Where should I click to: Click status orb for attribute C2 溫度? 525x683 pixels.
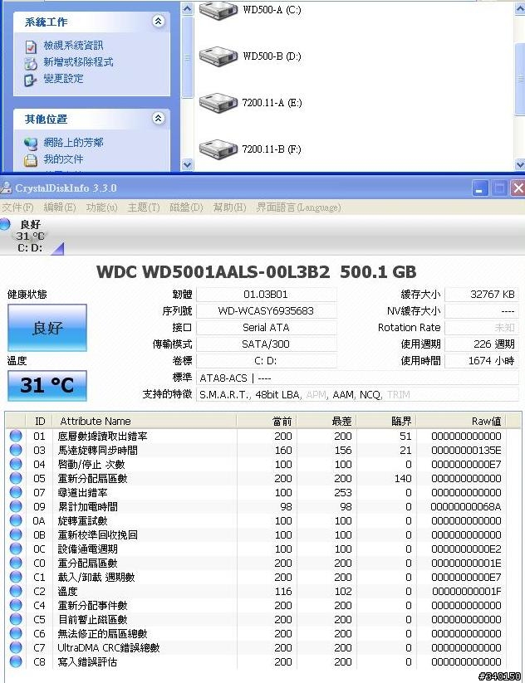point(16,591)
